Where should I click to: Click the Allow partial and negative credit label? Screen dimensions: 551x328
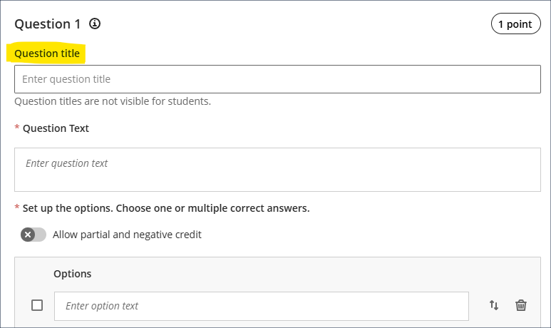(127, 235)
